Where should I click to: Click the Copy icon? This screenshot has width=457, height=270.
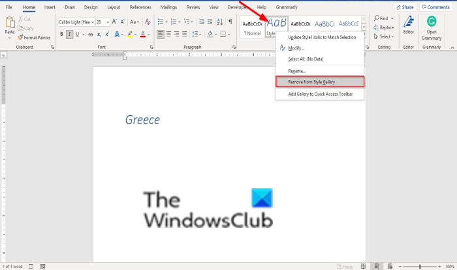[x=20, y=28]
